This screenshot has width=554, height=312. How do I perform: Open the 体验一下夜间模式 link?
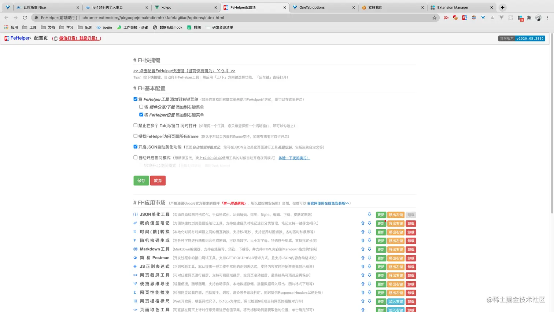pyautogui.click(x=294, y=158)
